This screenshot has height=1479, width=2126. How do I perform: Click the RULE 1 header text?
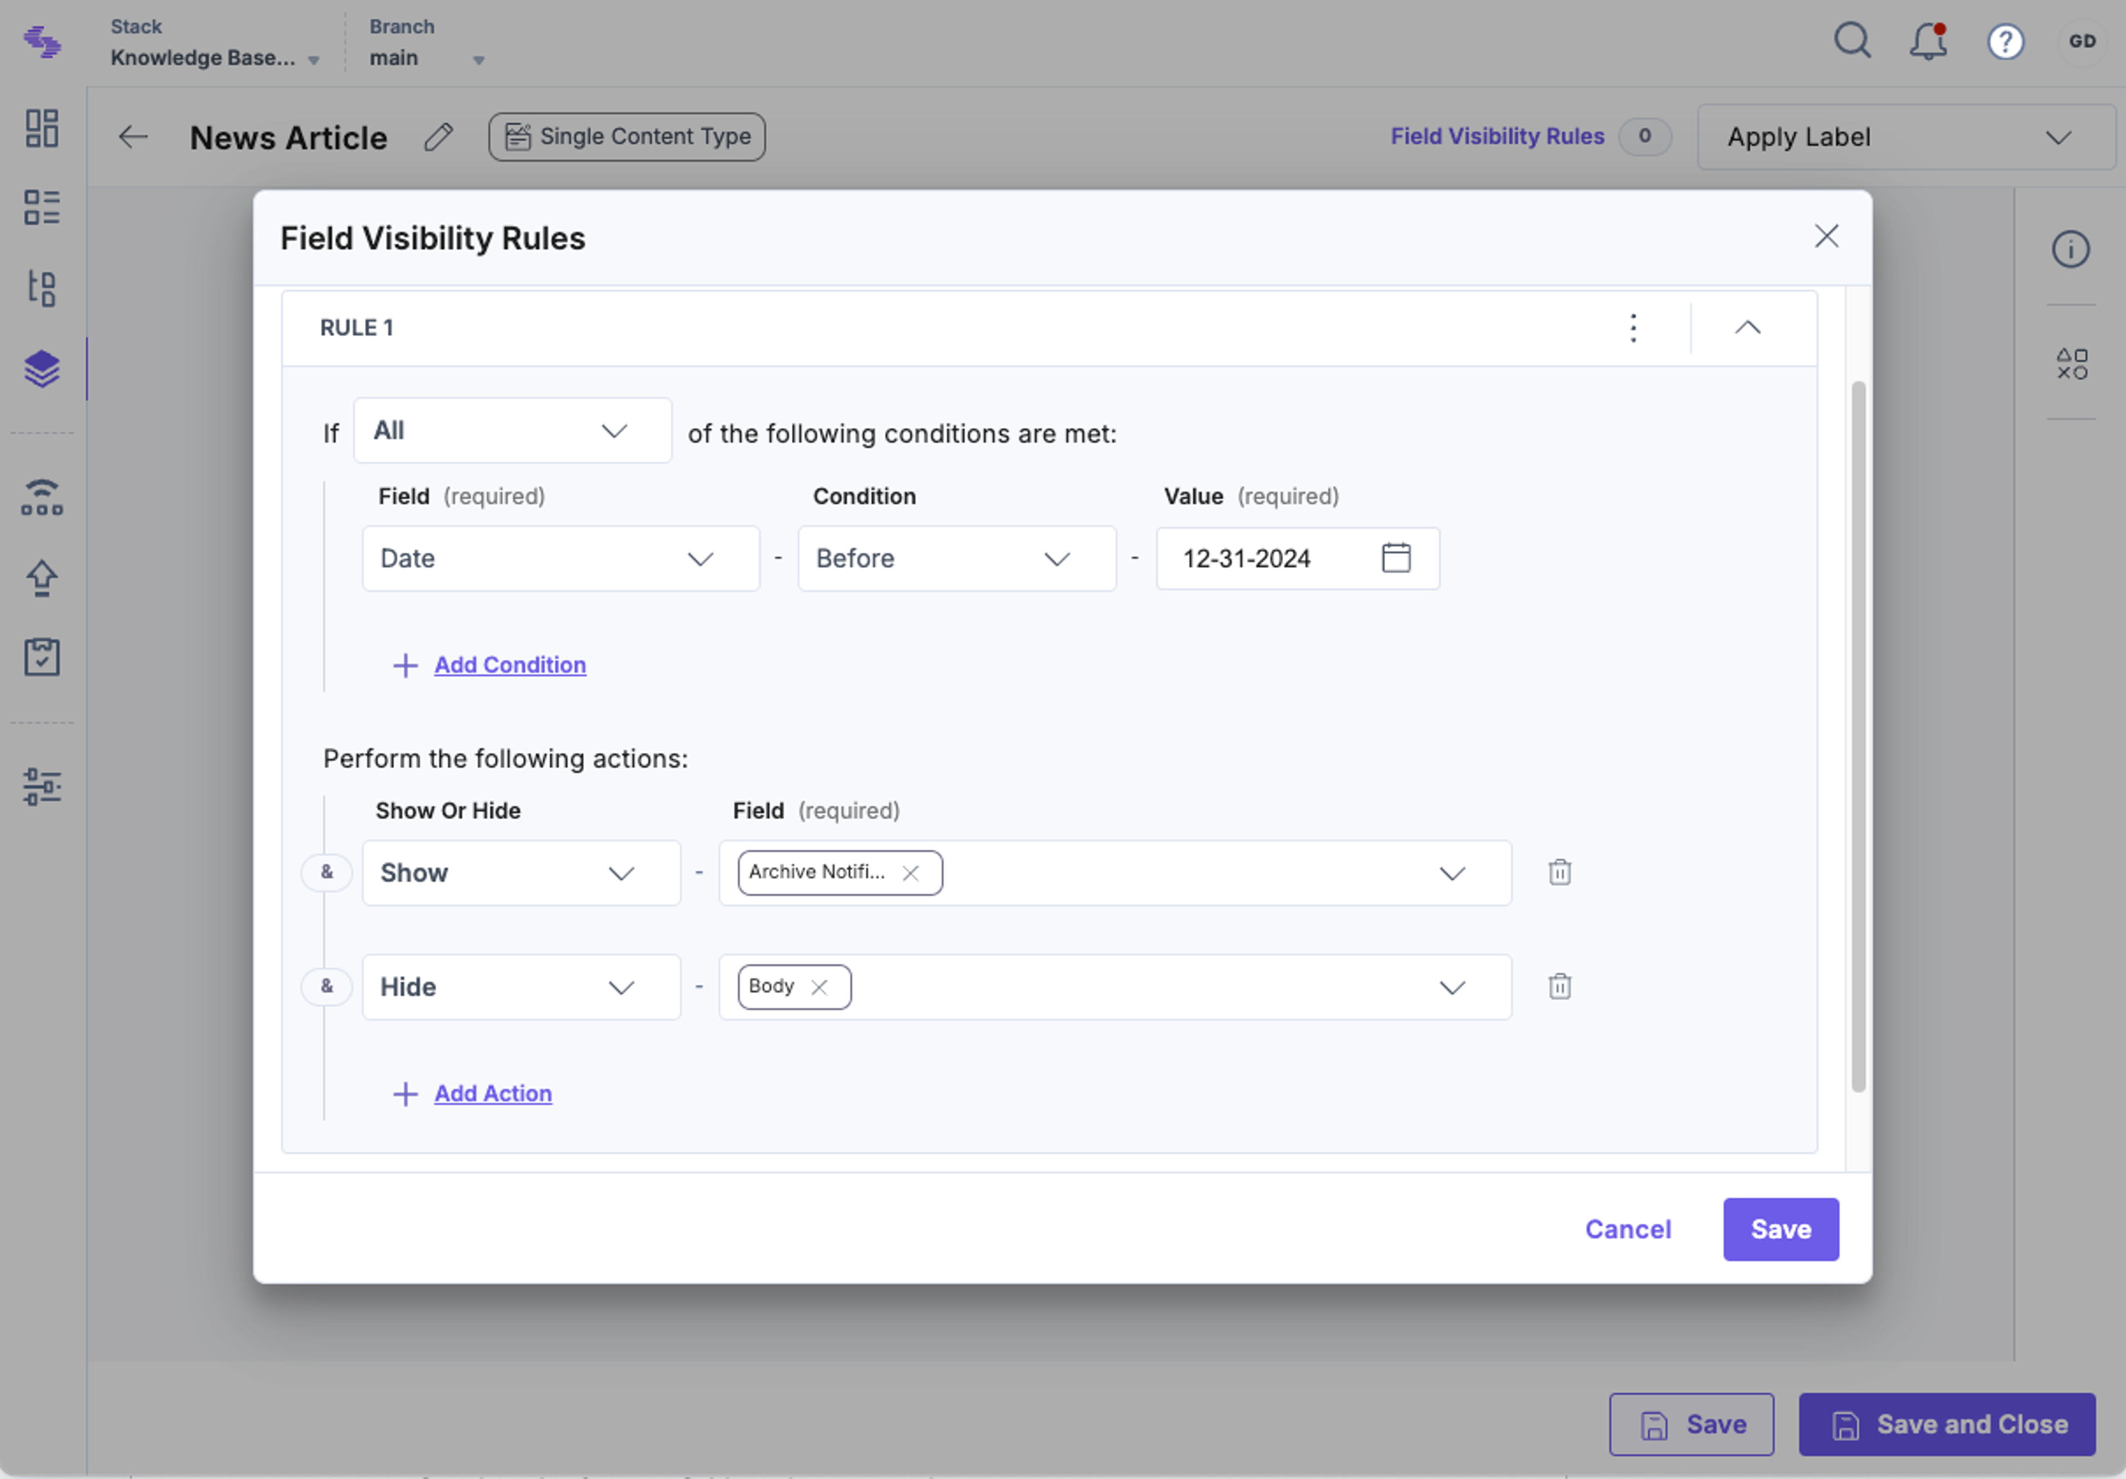pyautogui.click(x=357, y=328)
